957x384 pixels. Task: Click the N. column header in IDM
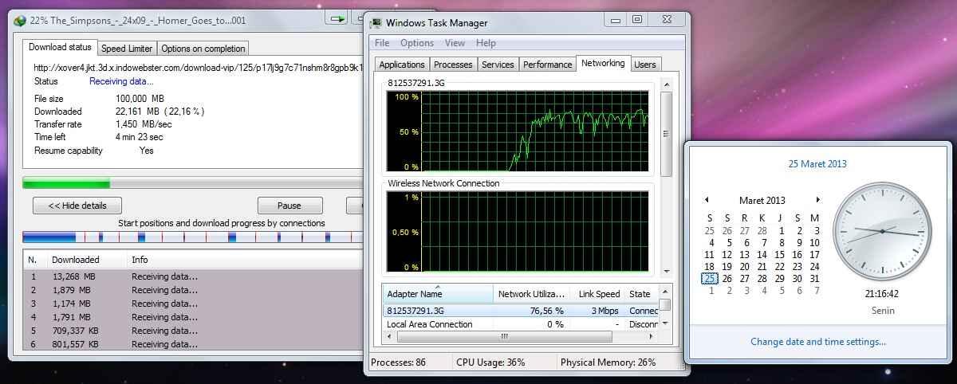click(34, 260)
